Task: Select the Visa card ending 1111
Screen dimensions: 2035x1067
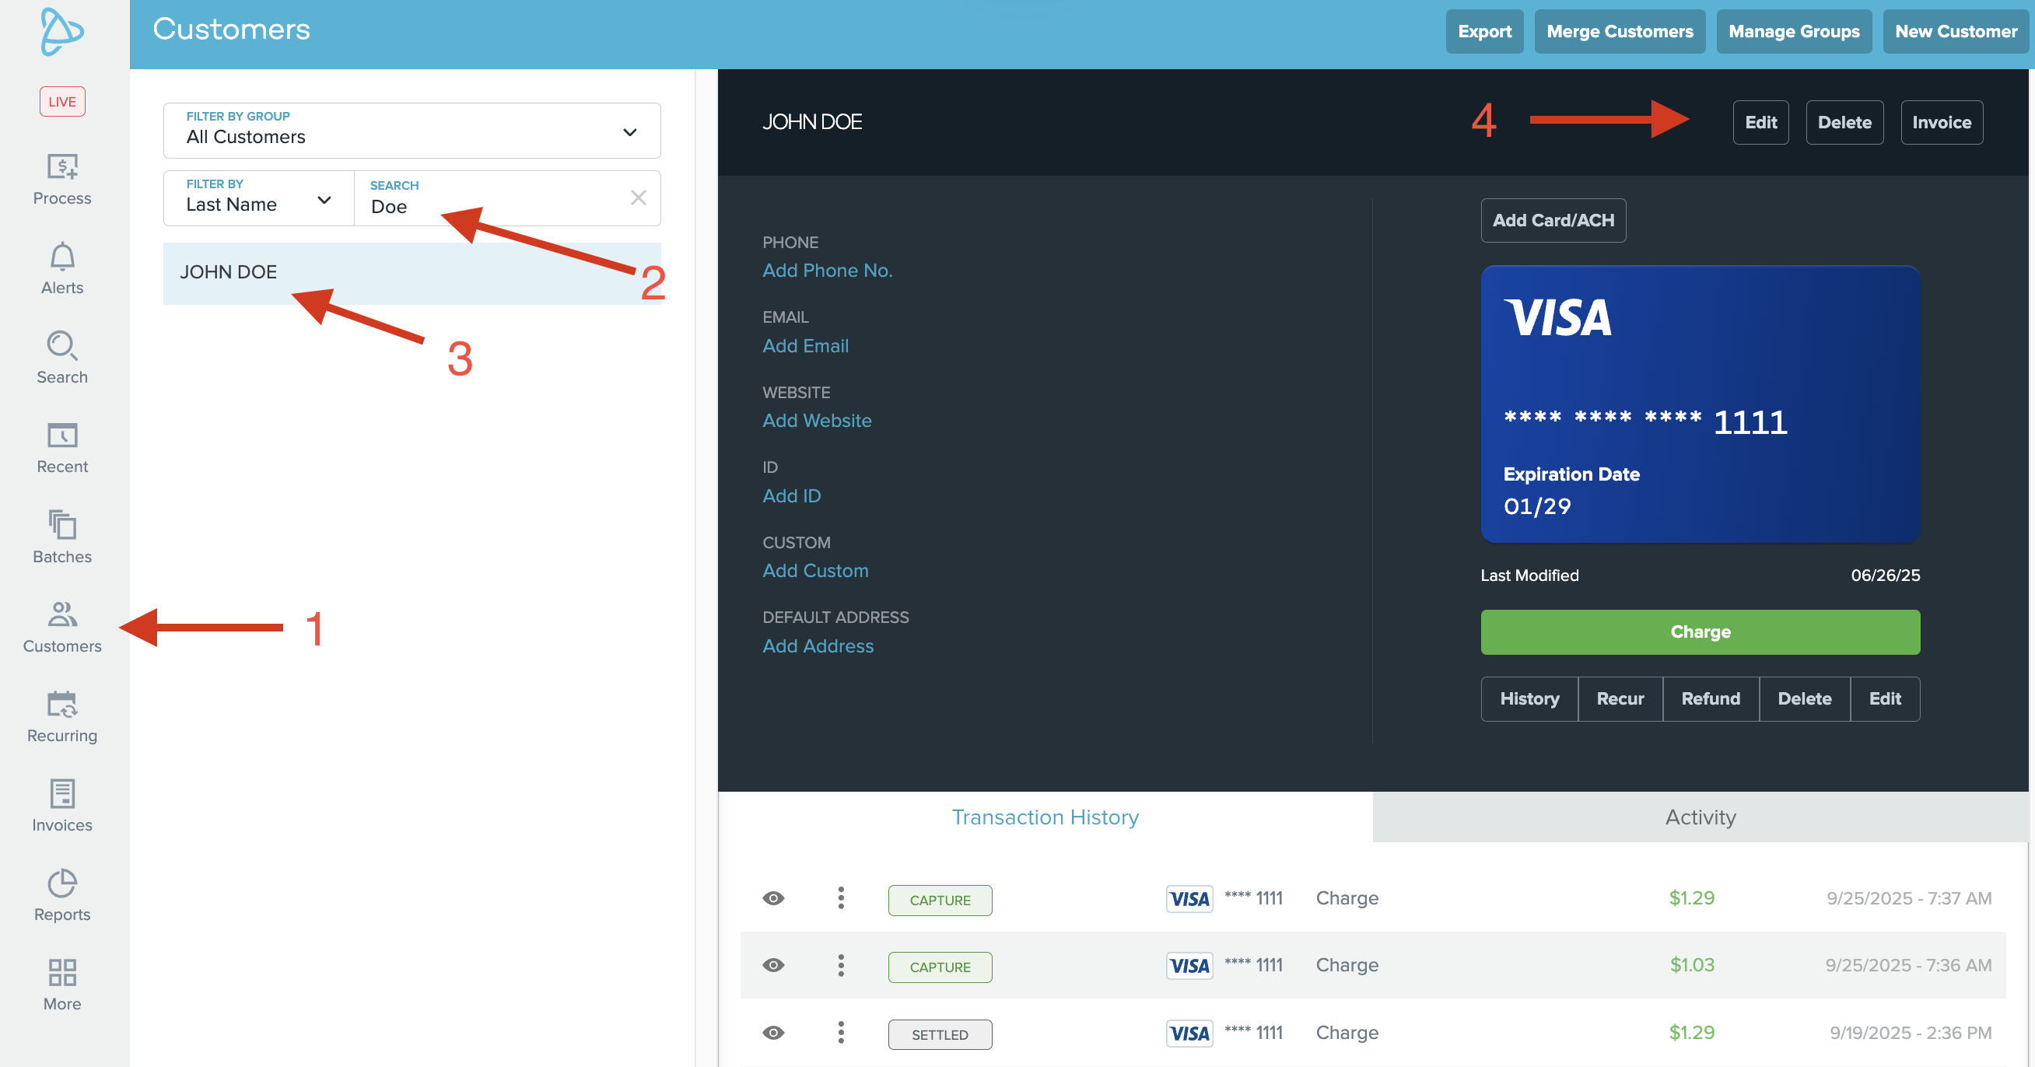Action: (x=1700, y=404)
